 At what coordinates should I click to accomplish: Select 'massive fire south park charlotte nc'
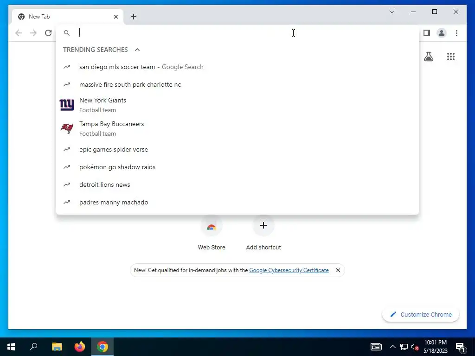(x=237, y=84)
